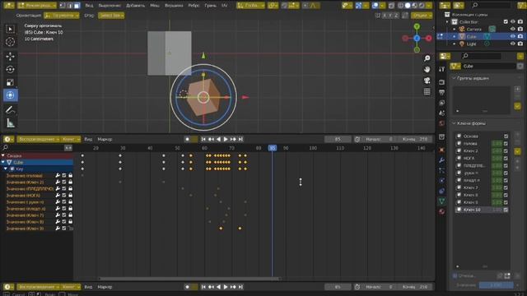Play the animation from the dope sheet header

(x=226, y=139)
